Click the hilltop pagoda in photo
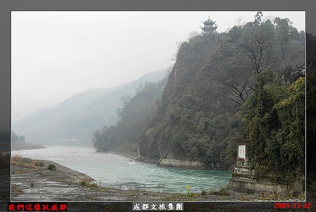The width and height of the screenshot is (316, 212). (209, 25)
